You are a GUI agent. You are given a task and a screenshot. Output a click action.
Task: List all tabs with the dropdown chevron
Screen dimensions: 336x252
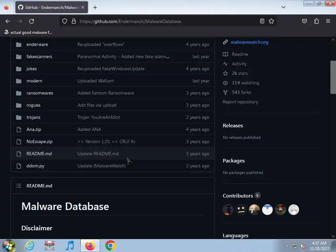click(x=283, y=7)
